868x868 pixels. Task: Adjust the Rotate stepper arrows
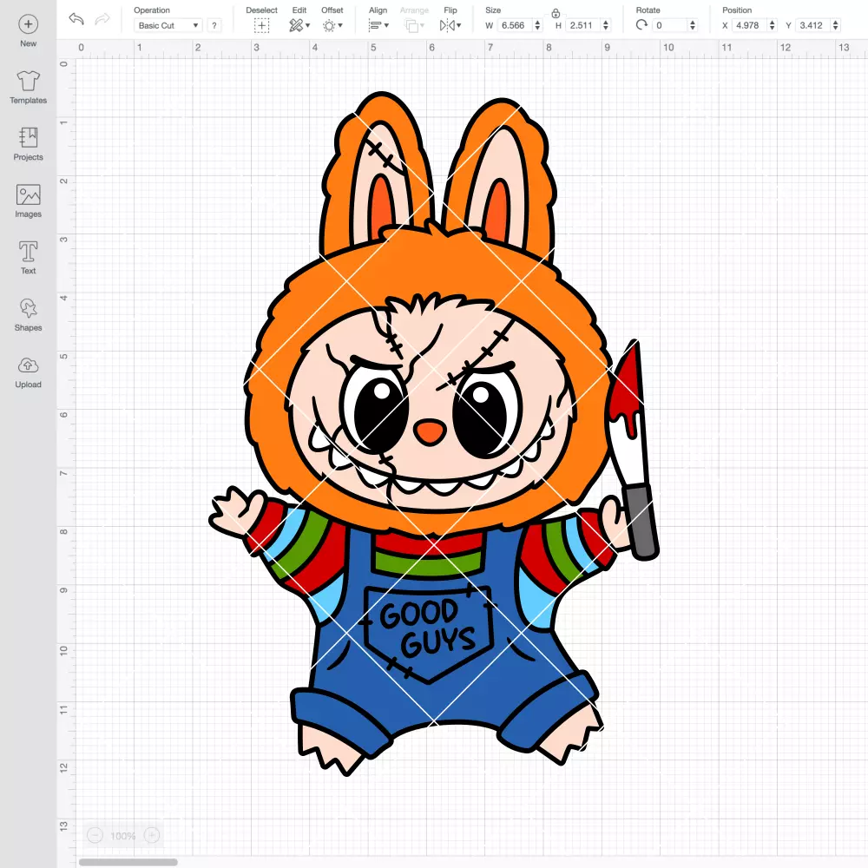pos(693,25)
